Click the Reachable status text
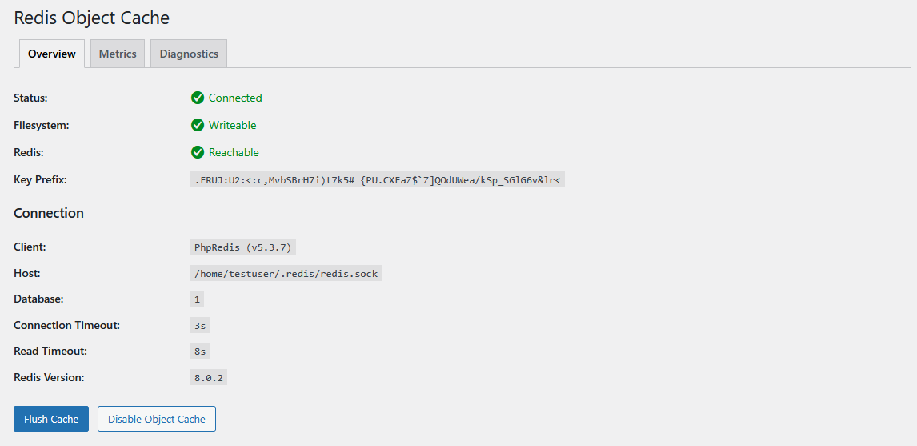The image size is (917, 446). click(234, 152)
